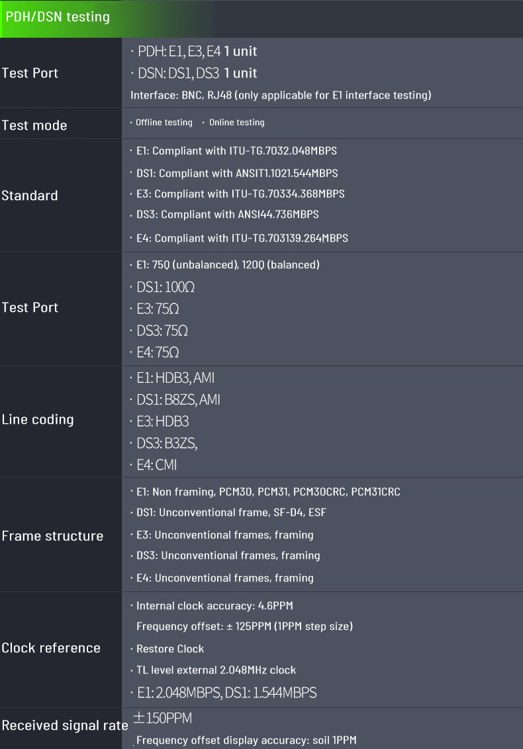Click the DS1: 100Ω impedance entry

tap(166, 287)
